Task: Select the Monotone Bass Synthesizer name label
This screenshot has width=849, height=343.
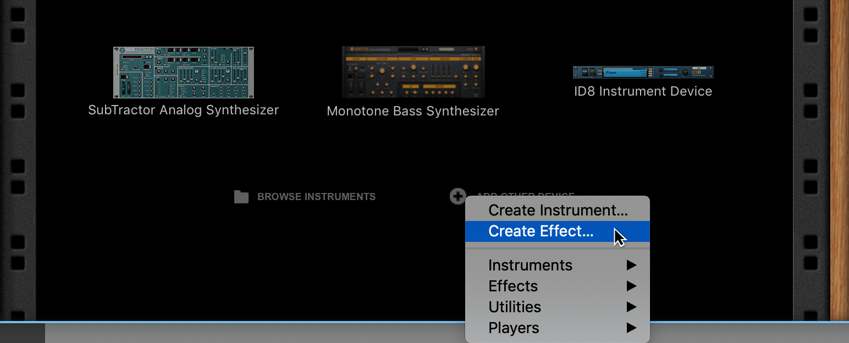Action: coord(413,110)
